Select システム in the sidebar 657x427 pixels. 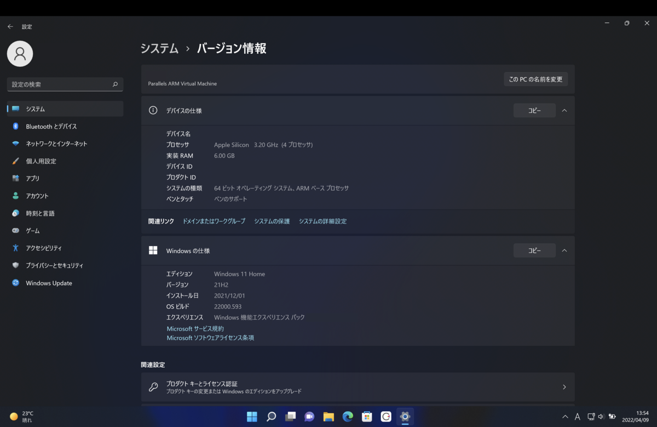[x=65, y=109]
